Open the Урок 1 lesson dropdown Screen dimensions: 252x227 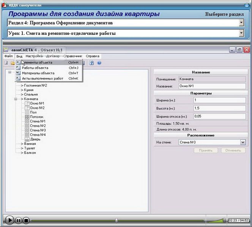pyautogui.click(x=241, y=33)
